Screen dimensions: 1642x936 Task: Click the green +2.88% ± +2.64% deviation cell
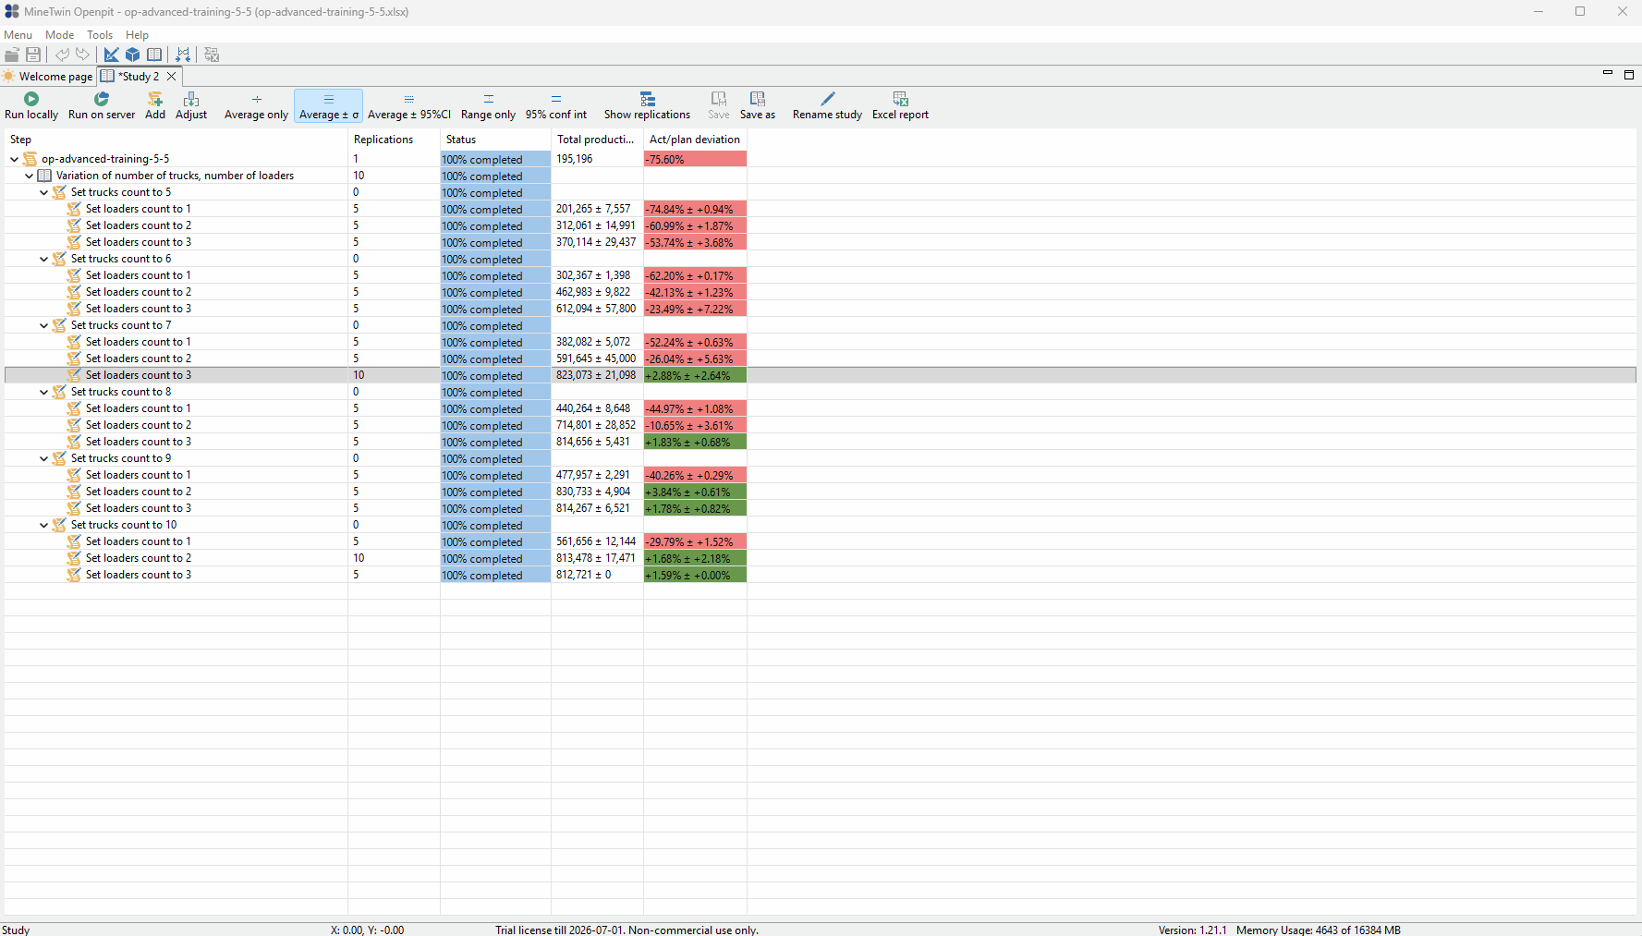(695, 375)
